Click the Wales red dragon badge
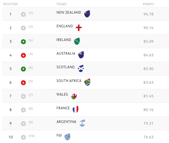Viewport: 169px width, 143px height. coord(74,96)
